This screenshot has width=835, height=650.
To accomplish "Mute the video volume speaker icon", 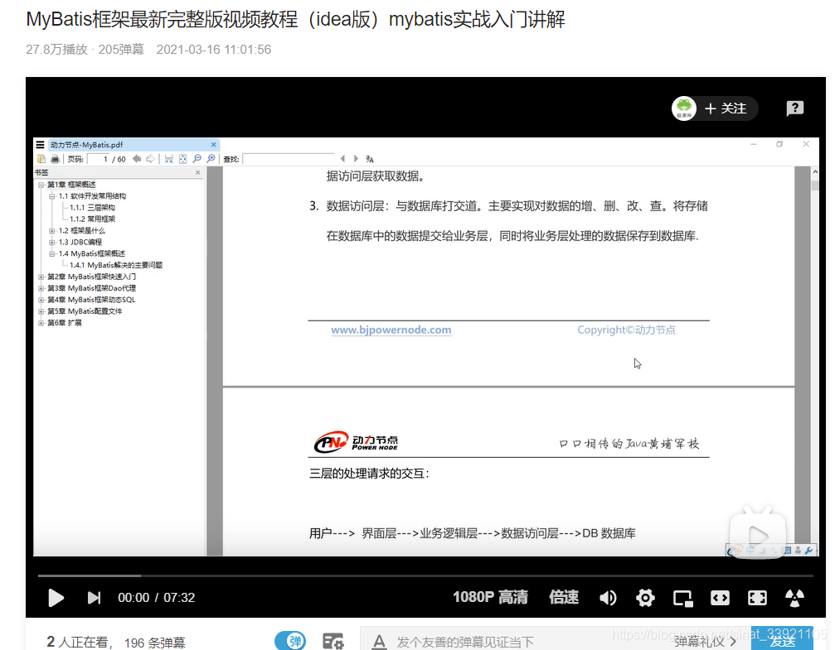I will tap(608, 598).
